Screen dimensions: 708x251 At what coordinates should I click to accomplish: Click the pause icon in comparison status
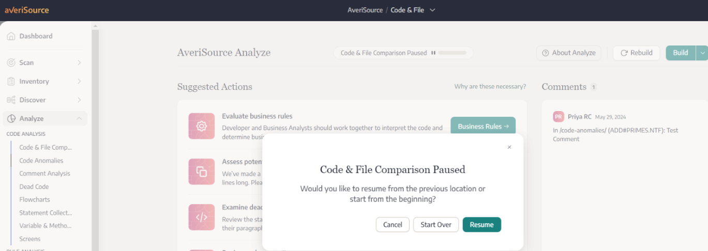tap(433, 53)
